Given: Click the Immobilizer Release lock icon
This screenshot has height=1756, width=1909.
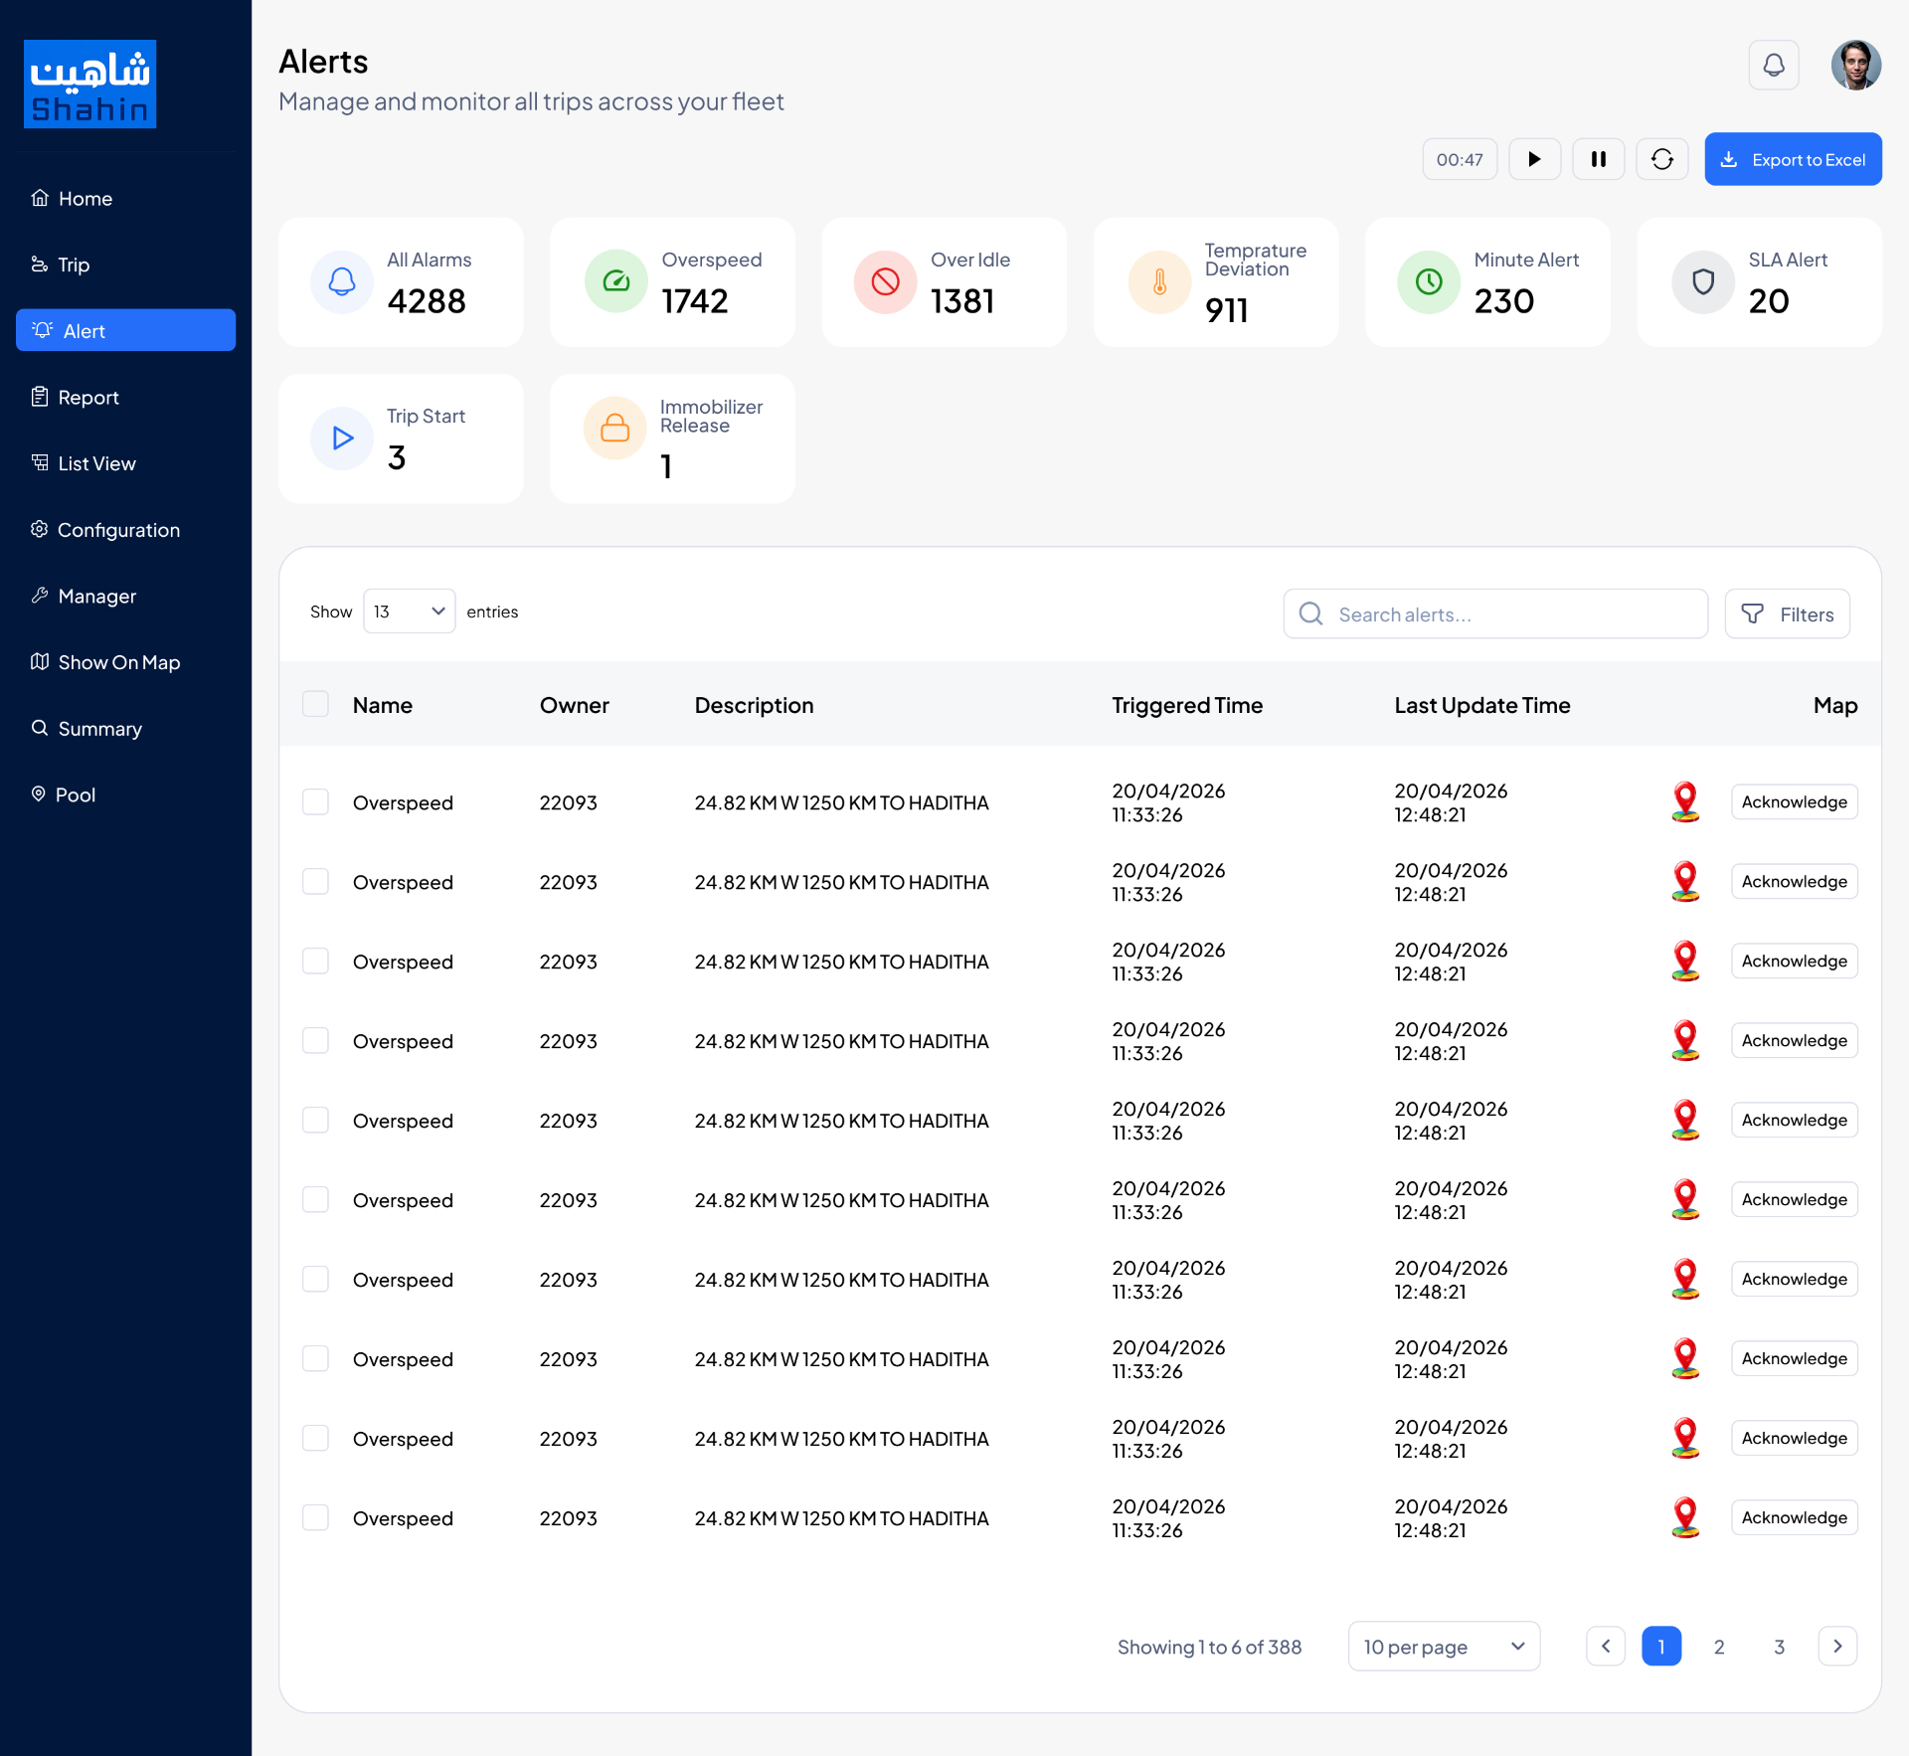Looking at the screenshot, I should point(615,429).
